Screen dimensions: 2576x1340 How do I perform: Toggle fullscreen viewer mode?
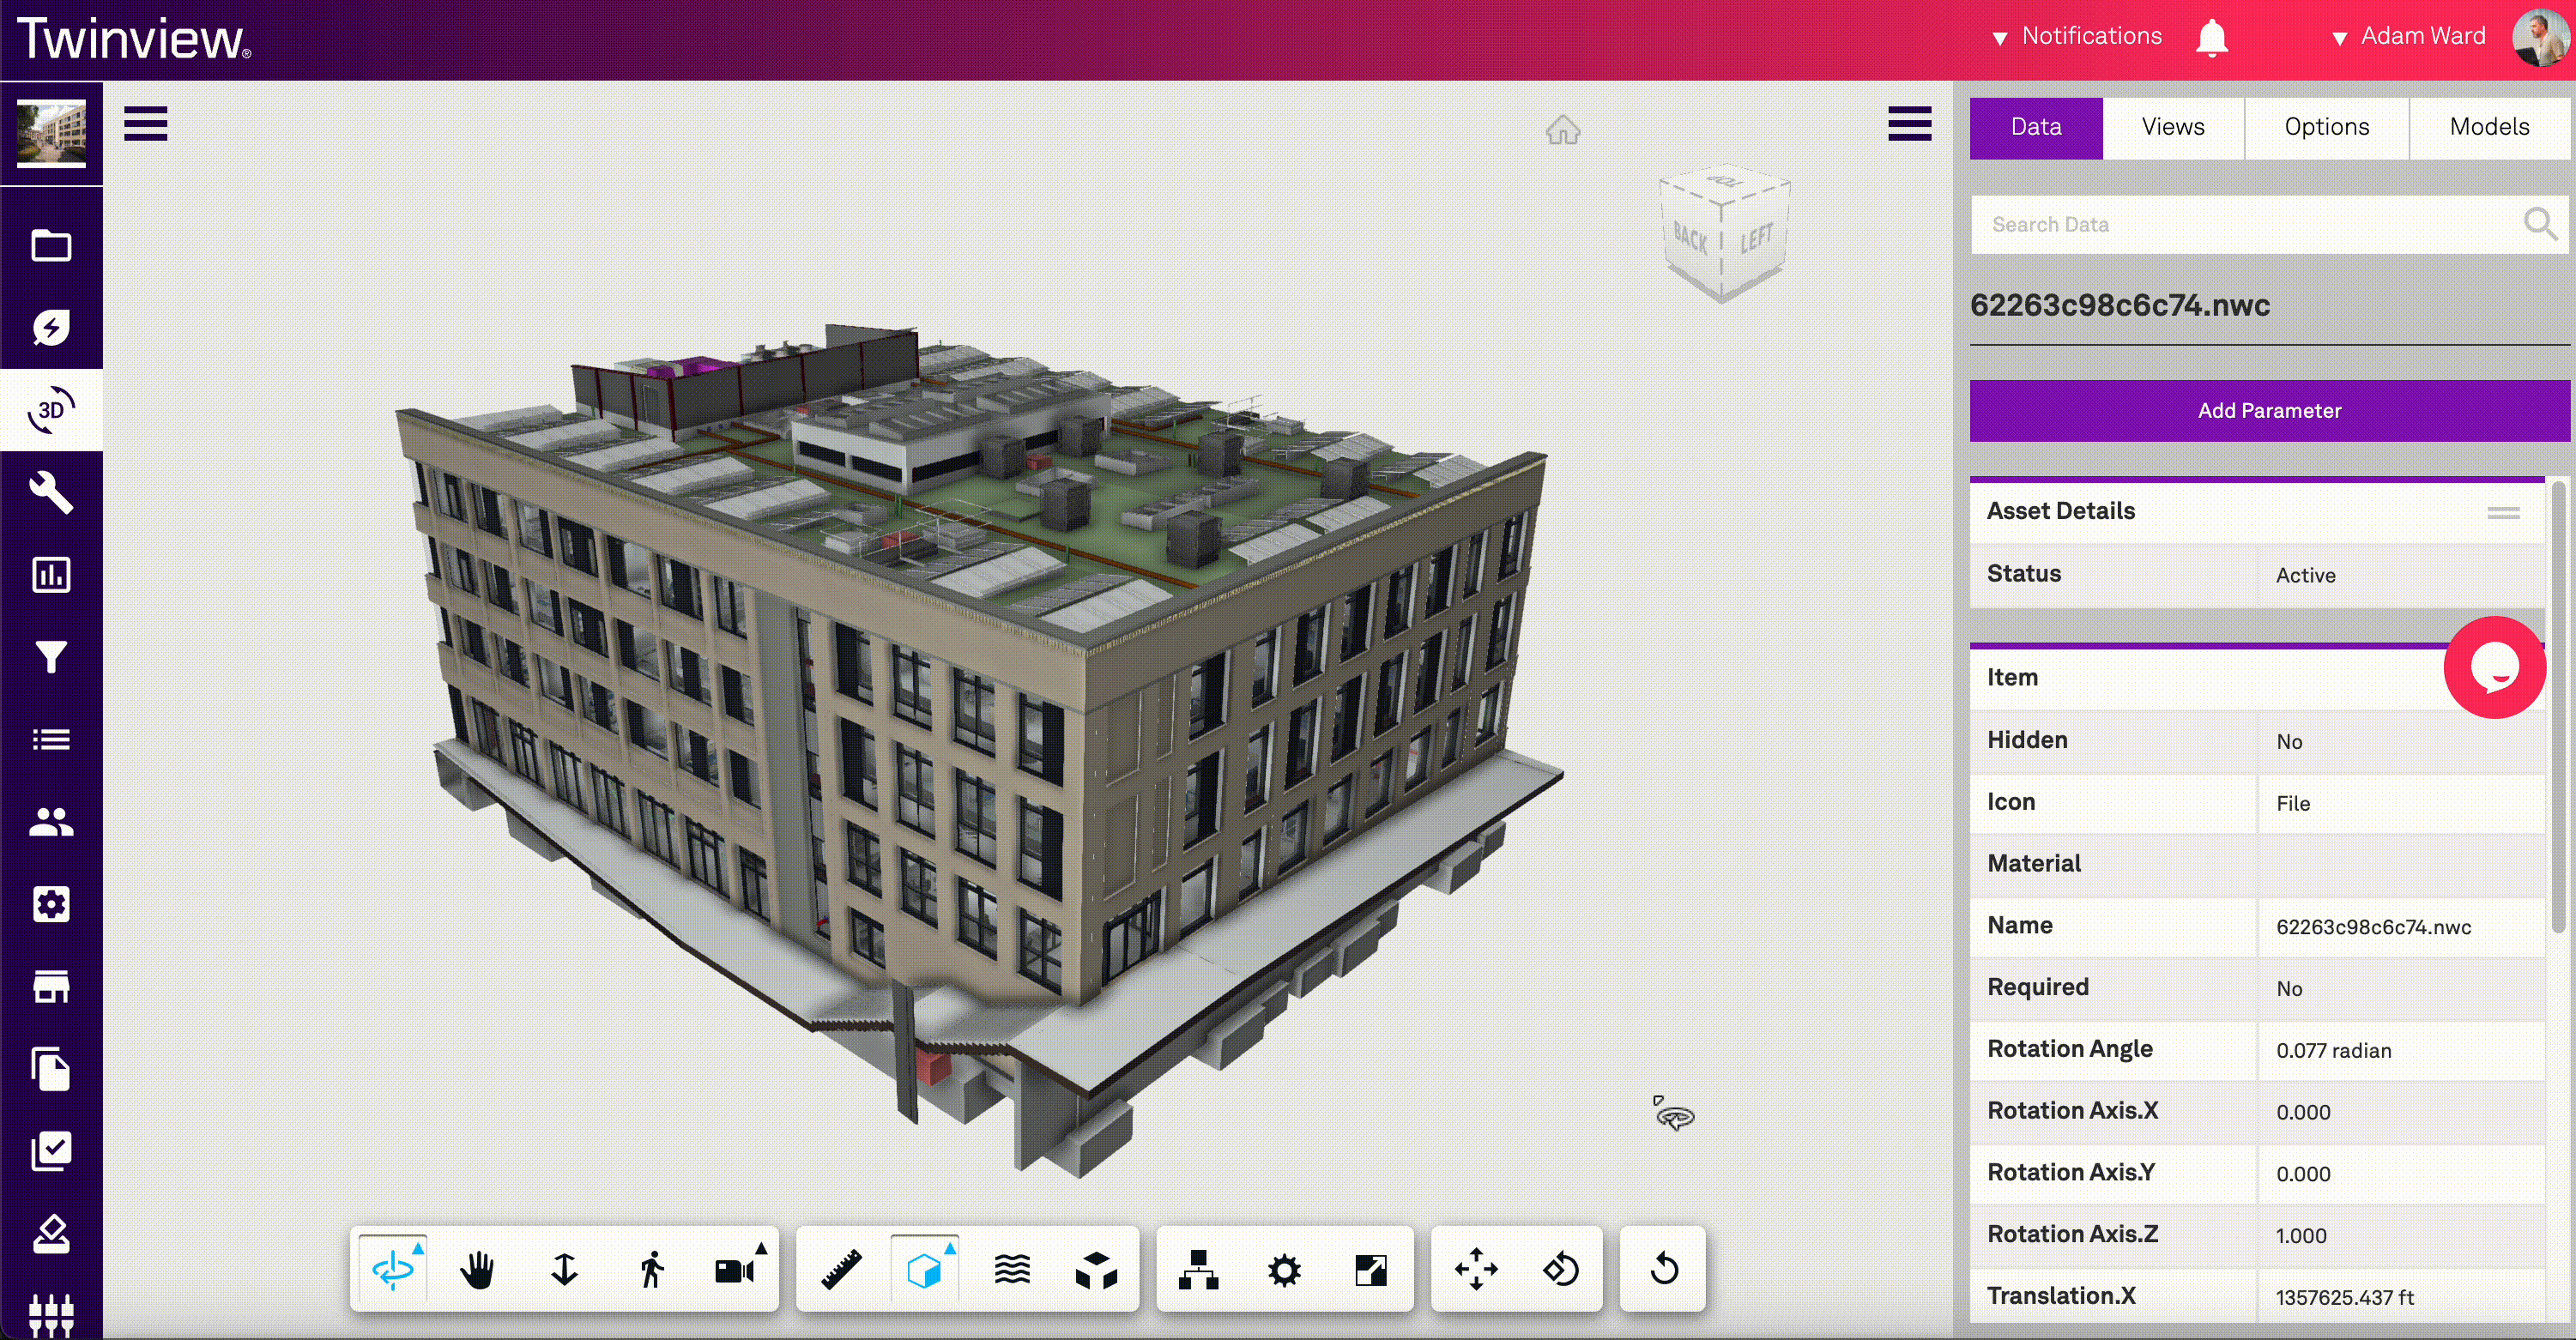[x=1370, y=1270]
